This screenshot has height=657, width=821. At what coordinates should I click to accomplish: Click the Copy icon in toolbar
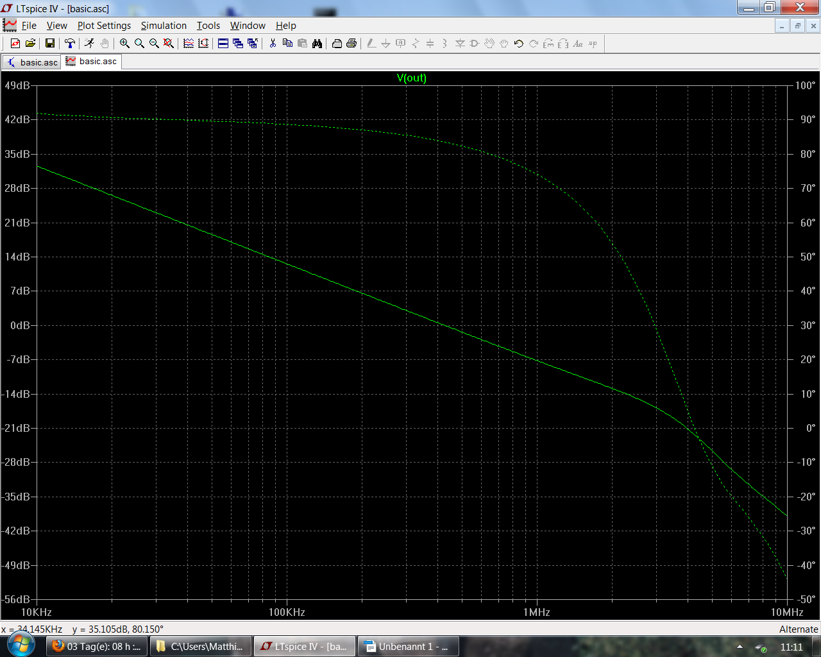(x=287, y=44)
